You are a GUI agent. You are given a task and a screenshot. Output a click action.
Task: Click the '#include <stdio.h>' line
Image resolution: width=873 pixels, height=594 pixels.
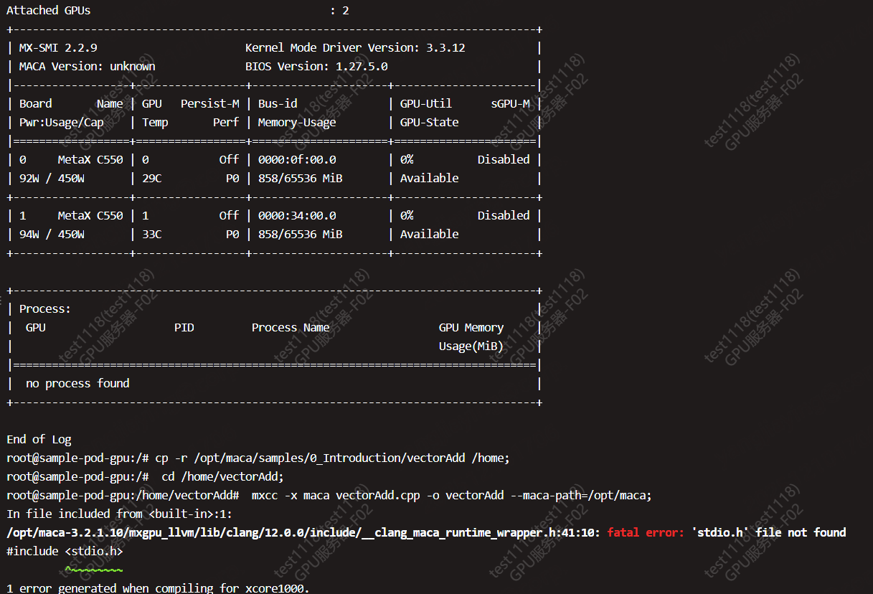(65, 552)
